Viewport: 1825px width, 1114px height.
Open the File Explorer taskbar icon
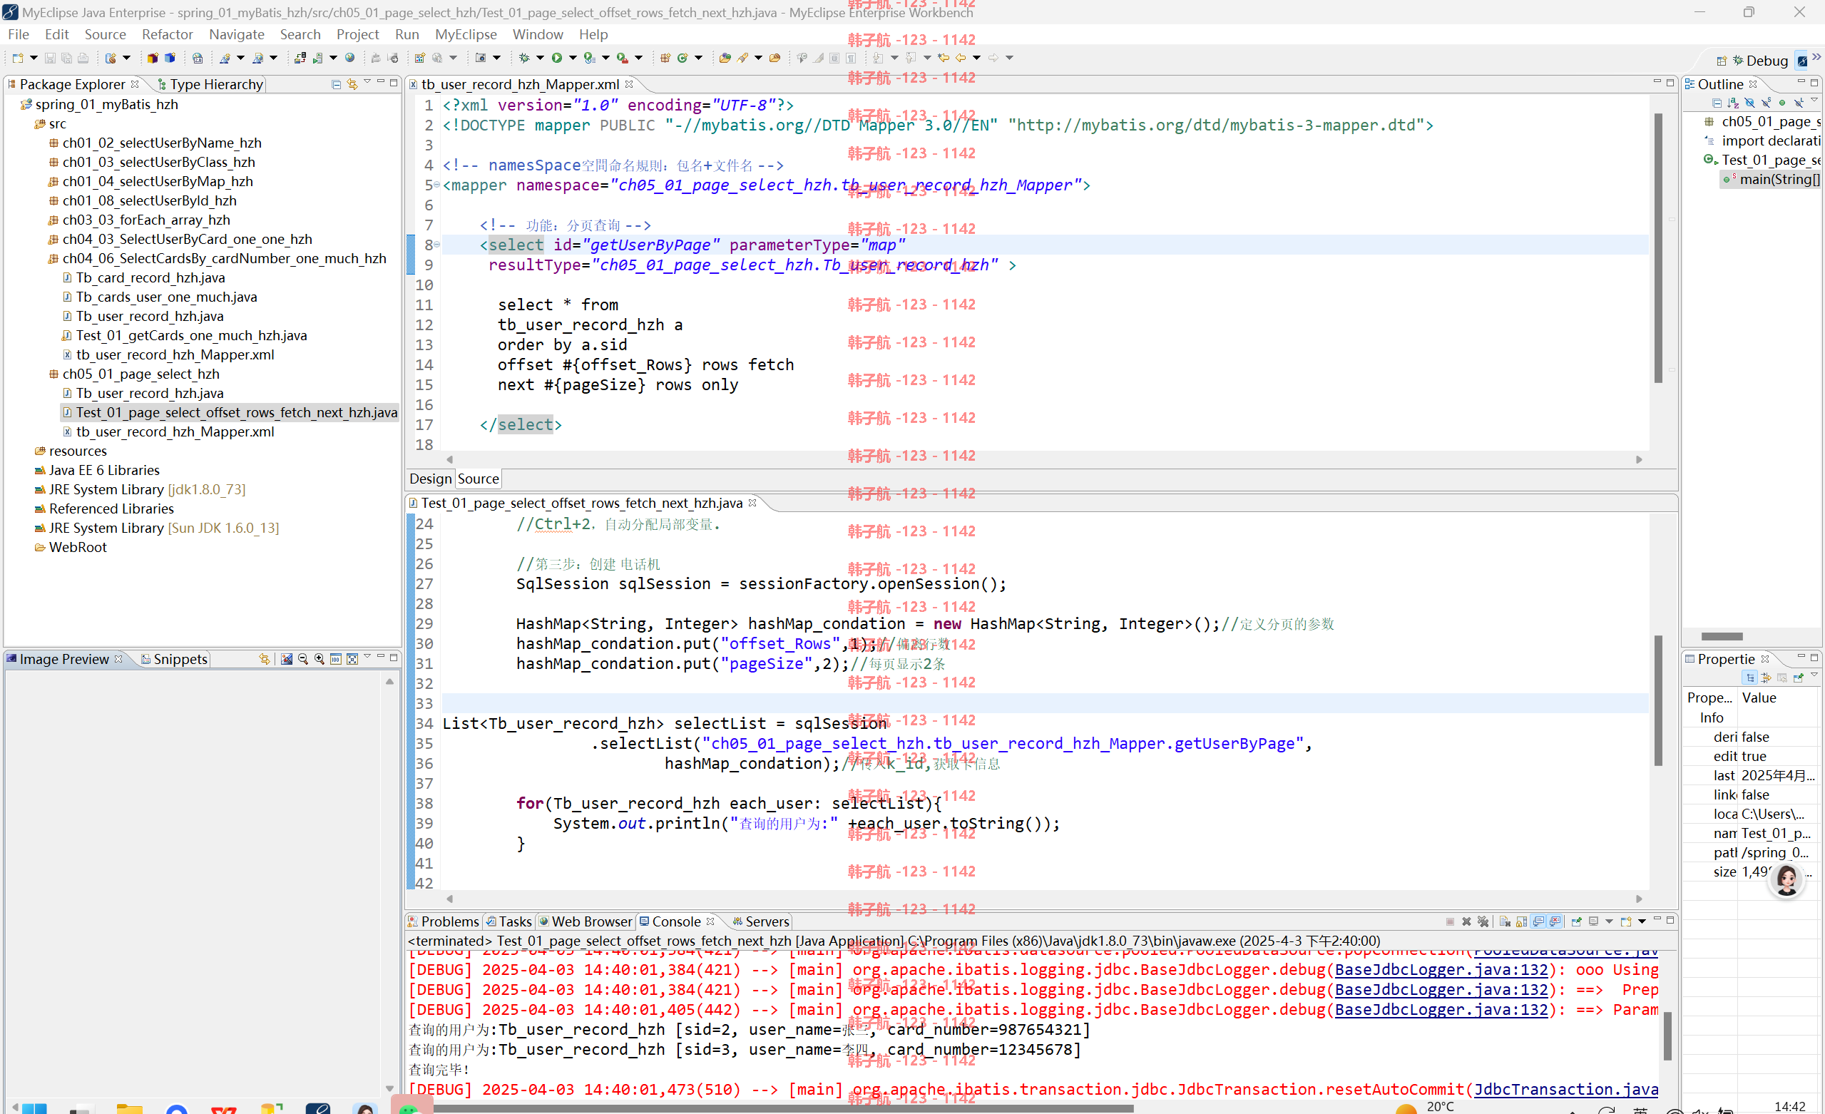(130, 1108)
